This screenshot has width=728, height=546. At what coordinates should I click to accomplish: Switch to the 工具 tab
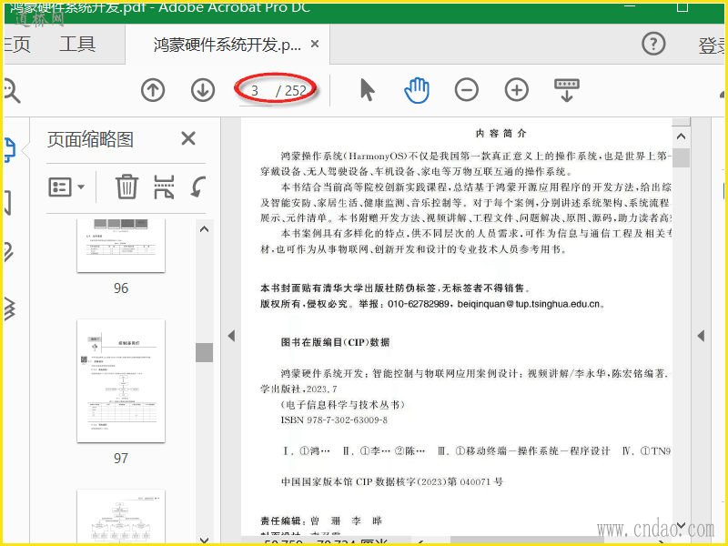(77, 45)
